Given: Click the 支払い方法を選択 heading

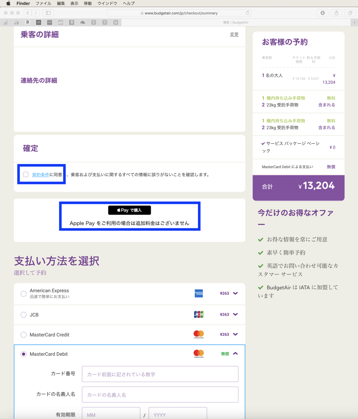Looking at the screenshot, I should (56, 261).
